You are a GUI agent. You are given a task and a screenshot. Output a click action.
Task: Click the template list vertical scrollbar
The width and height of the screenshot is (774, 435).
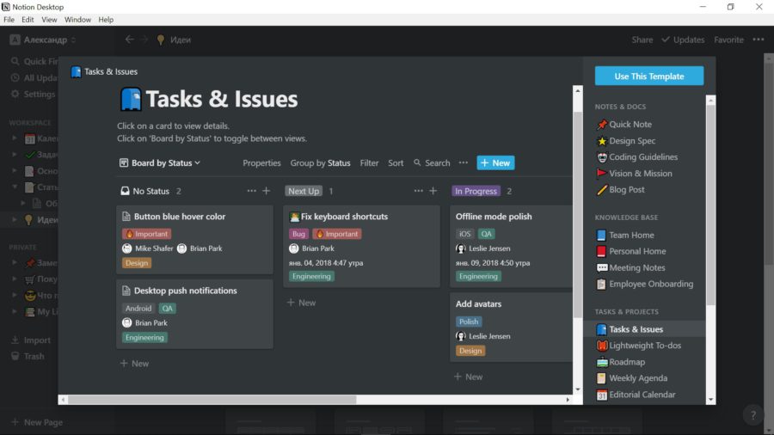click(710, 205)
